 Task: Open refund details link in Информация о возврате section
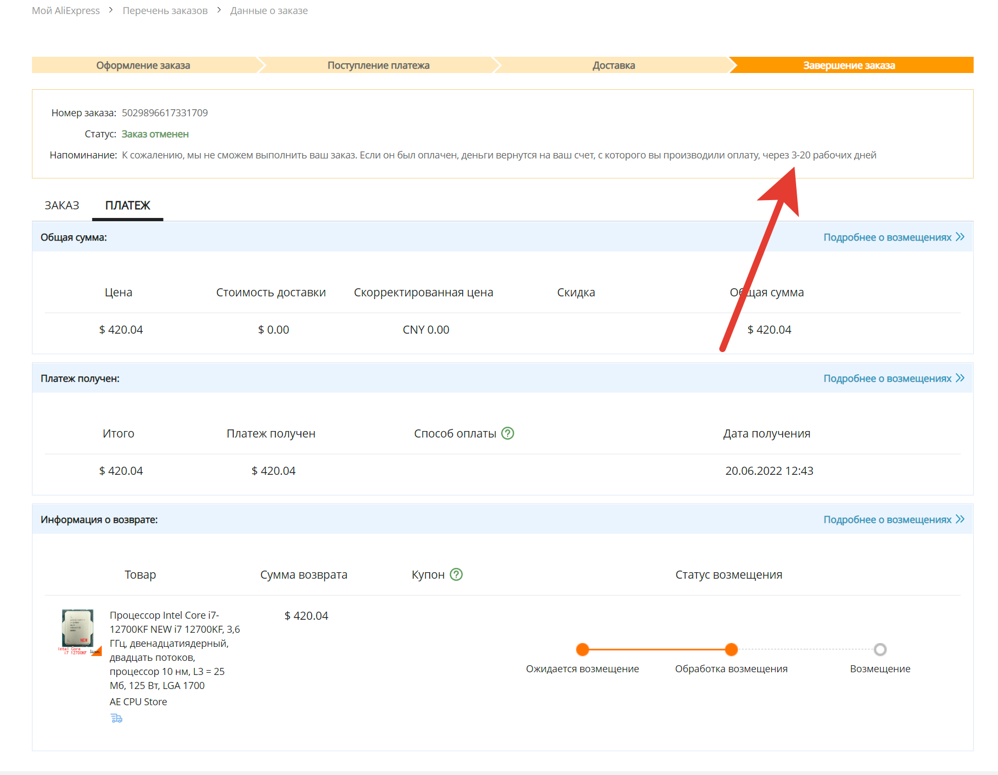pos(893,520)
